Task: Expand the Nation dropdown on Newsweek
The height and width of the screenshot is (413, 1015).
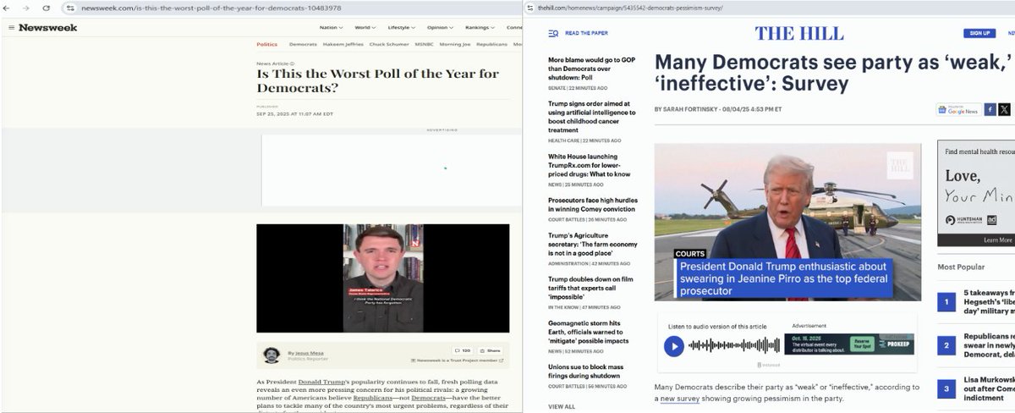Action: 331,28
